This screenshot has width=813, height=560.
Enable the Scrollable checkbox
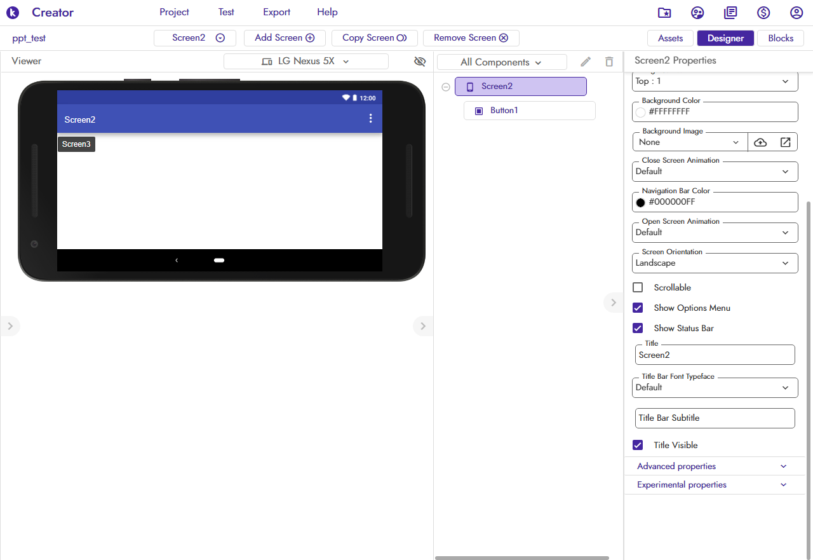[638, 287]
